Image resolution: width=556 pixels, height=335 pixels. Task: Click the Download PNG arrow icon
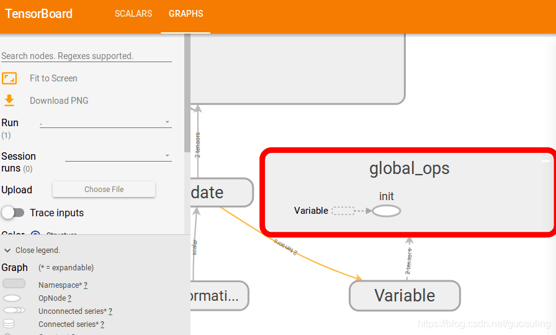(x=9, y=101)
